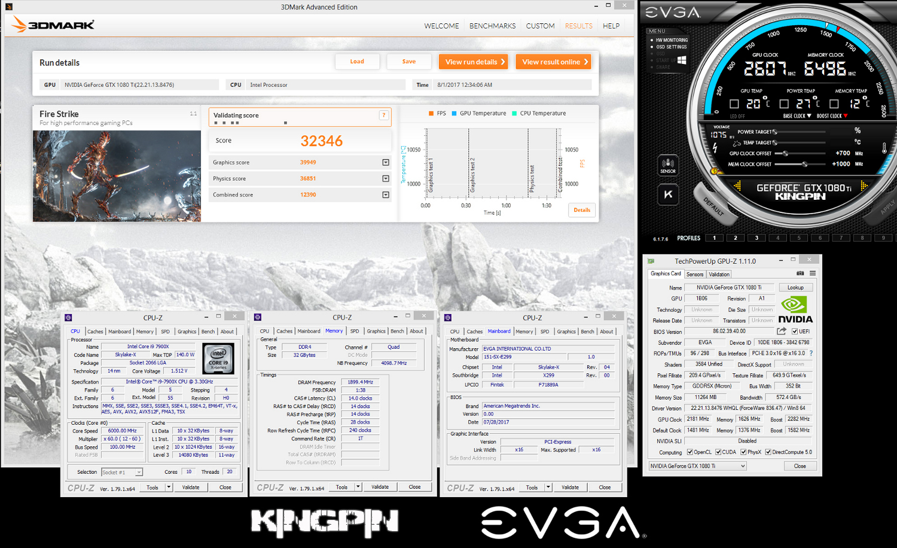Click the Details button below the chart
Screen dimensions: 897x548
pos(582,210)
